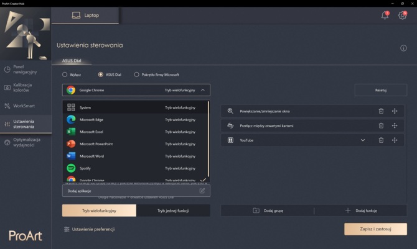Open WorkSmart in sidebar
The width and height of the screenshot is (417, 249).
coord(26,106)
